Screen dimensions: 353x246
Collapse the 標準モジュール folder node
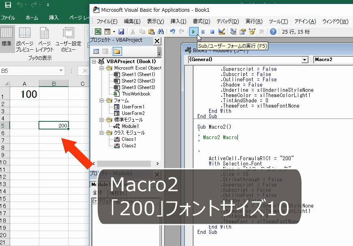click(102, 120)
